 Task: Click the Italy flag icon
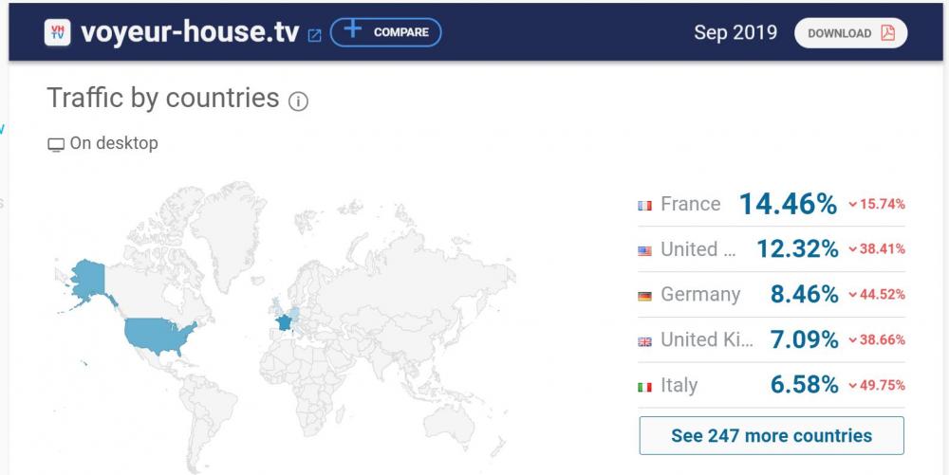(645, 387)
